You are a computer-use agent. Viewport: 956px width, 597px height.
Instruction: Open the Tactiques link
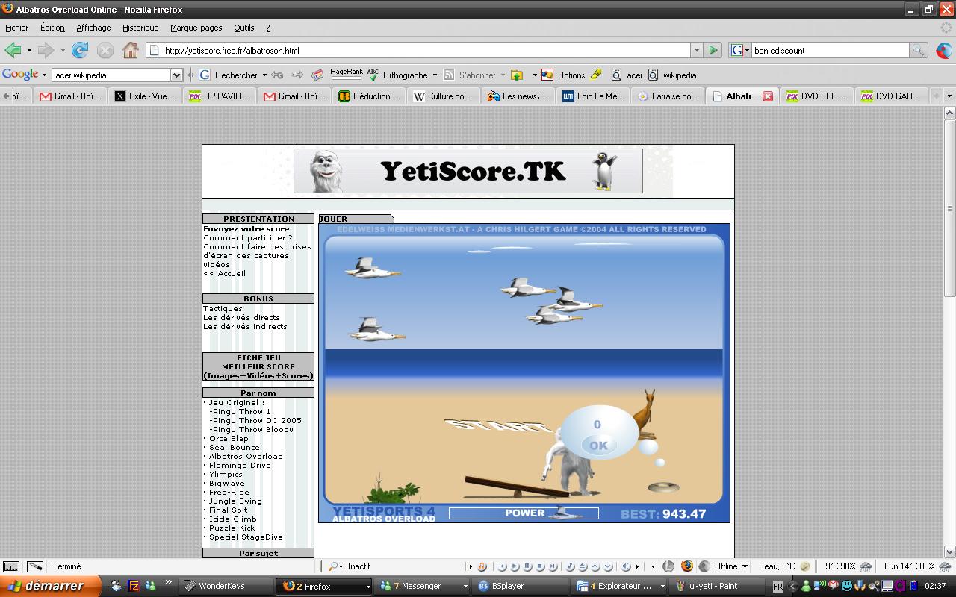223,309
